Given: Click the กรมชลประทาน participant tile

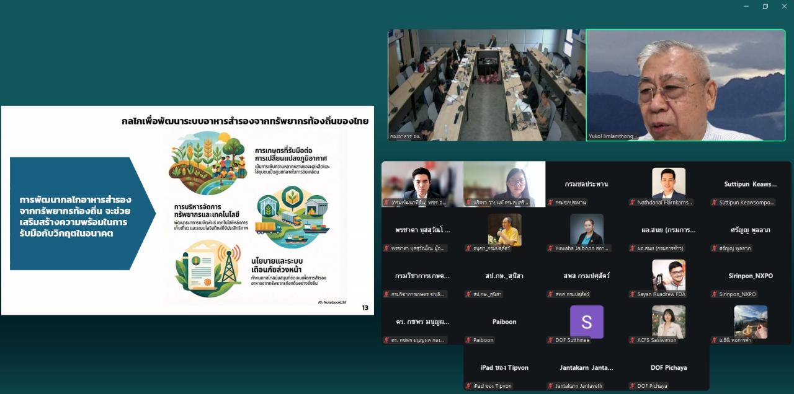Looking at the screenshot, I should (586, 184).
